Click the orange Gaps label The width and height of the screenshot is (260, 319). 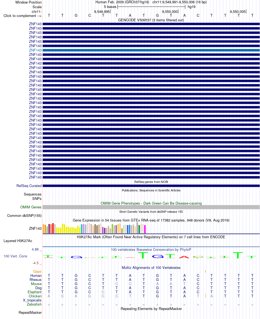(37, 272)
